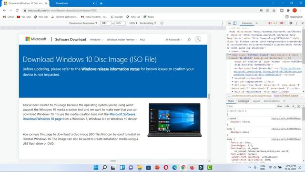Viewport: 305px width, 172px height.
Task: Reload the page
Action: pos(17,11)
